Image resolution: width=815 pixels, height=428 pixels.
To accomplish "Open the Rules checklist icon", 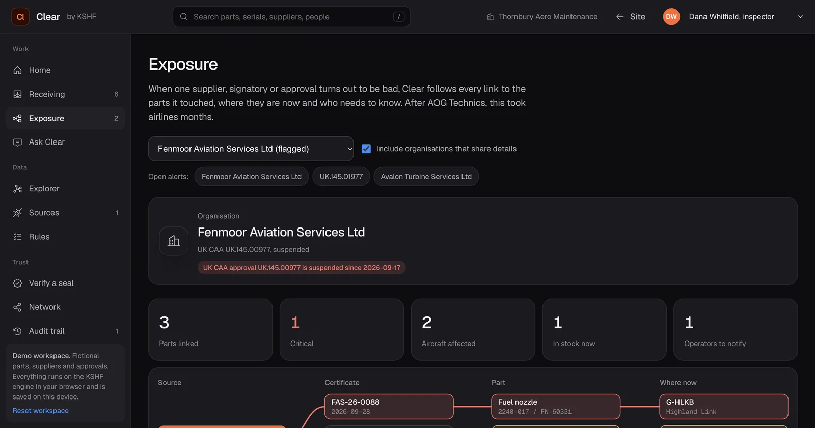I will pos(17,237).
